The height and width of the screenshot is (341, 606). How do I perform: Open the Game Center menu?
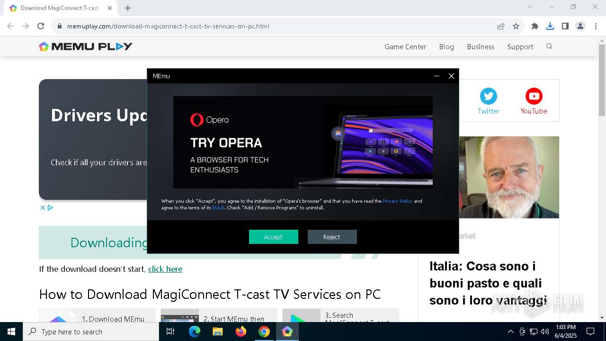coord(405,46)
